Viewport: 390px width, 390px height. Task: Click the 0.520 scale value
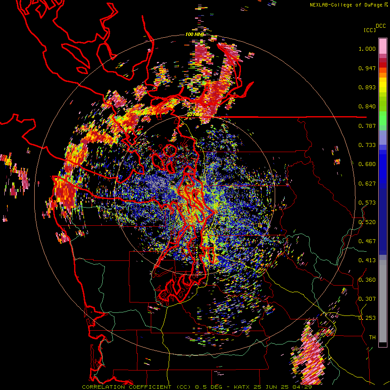click(367, 222)
